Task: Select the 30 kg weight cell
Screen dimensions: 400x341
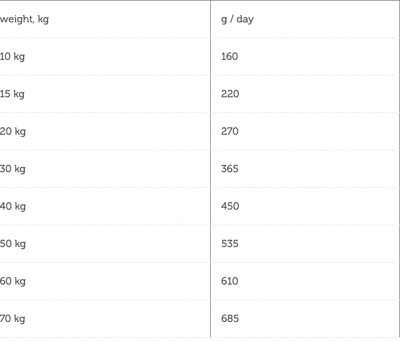Action: (13, 169)
